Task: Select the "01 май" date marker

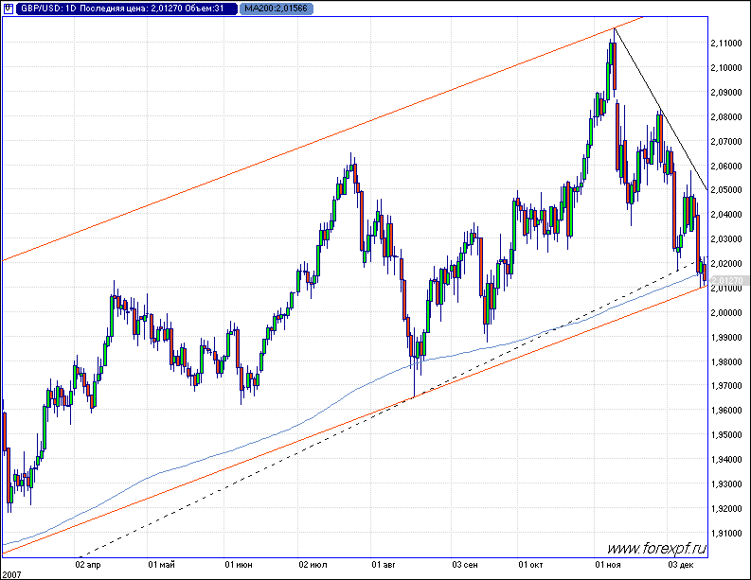Action: pos(161,565)
